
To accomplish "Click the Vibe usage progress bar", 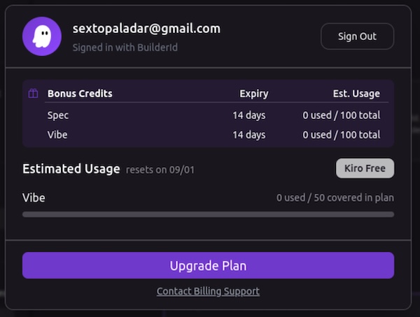I will pos(208,214).
